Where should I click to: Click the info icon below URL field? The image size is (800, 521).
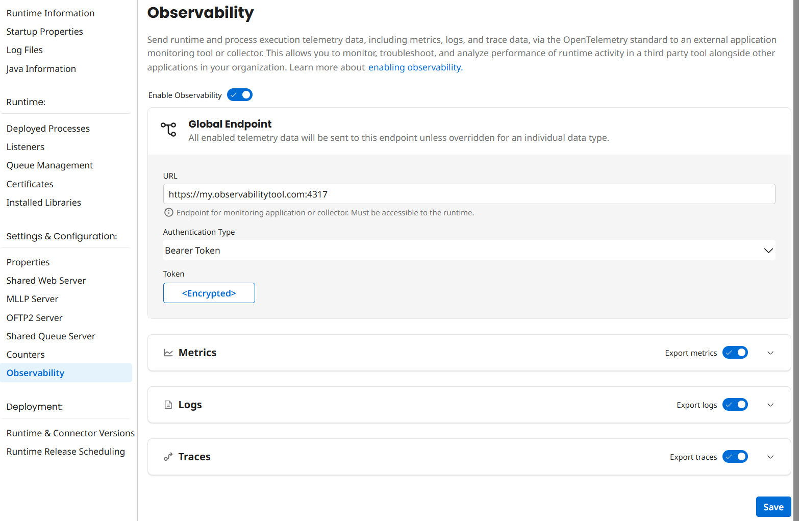click(x=168, y=212)
